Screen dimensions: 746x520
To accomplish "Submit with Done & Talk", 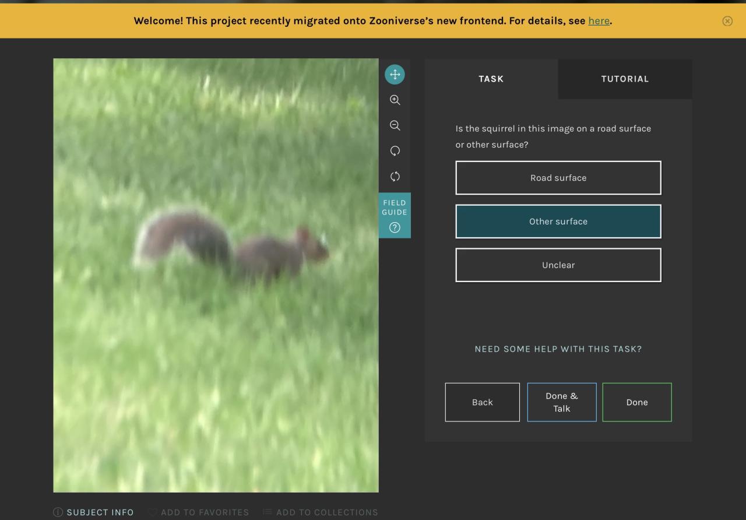I will tap(562, 402).
